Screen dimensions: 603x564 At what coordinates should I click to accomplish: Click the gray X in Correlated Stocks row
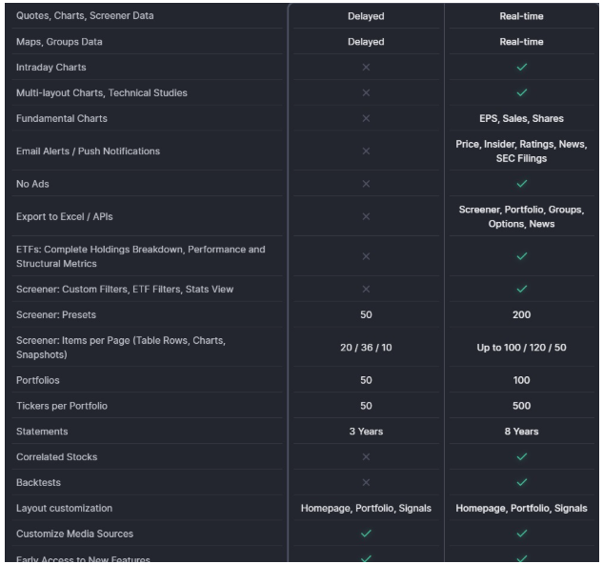[x=366, y=457]
